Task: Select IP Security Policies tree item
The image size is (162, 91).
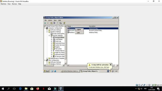Action: 60,56
